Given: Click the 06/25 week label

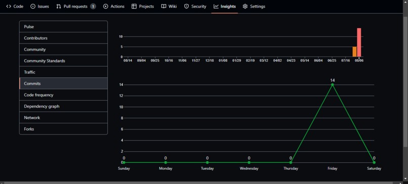Looking at the screenshot, I should click(x=332, y=61).
